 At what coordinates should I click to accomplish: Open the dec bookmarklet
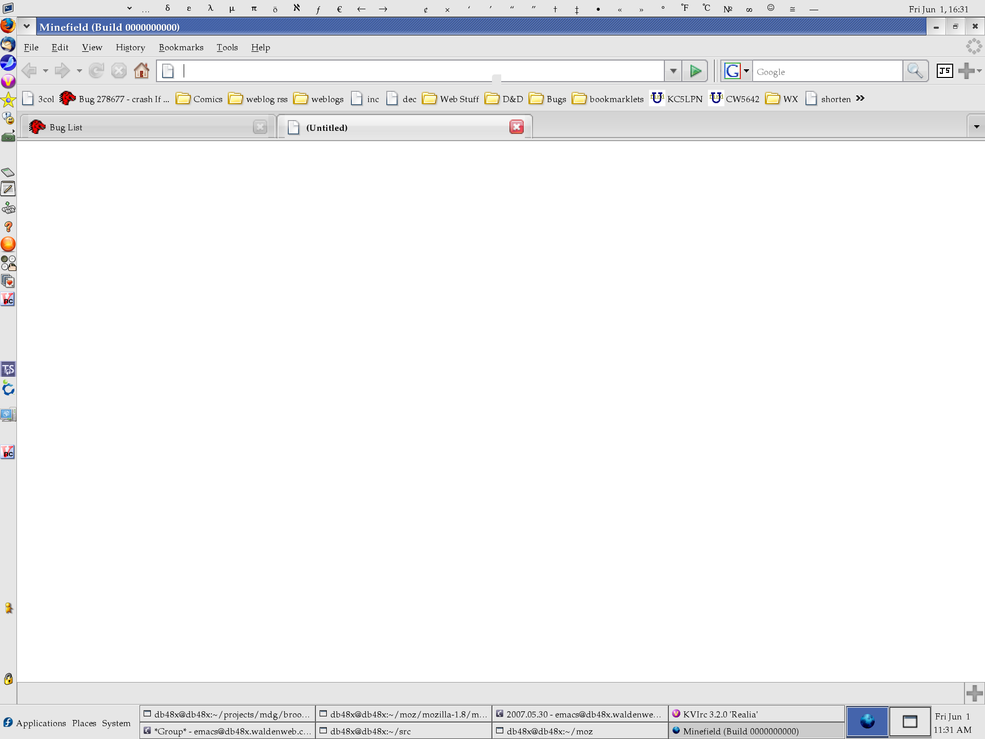(x=401, y=99)
